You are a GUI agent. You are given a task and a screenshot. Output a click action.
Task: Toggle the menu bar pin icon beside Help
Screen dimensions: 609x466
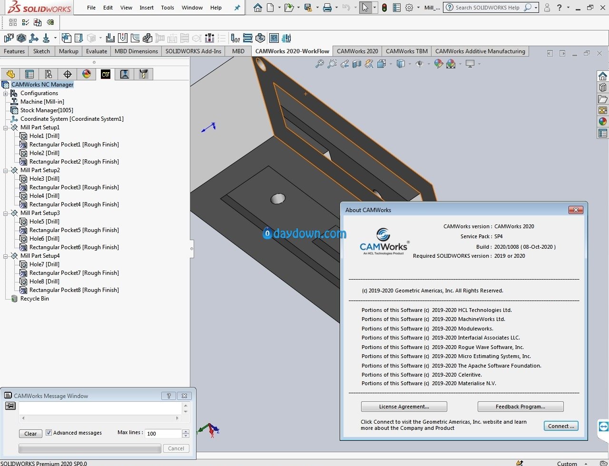(237, 8)
